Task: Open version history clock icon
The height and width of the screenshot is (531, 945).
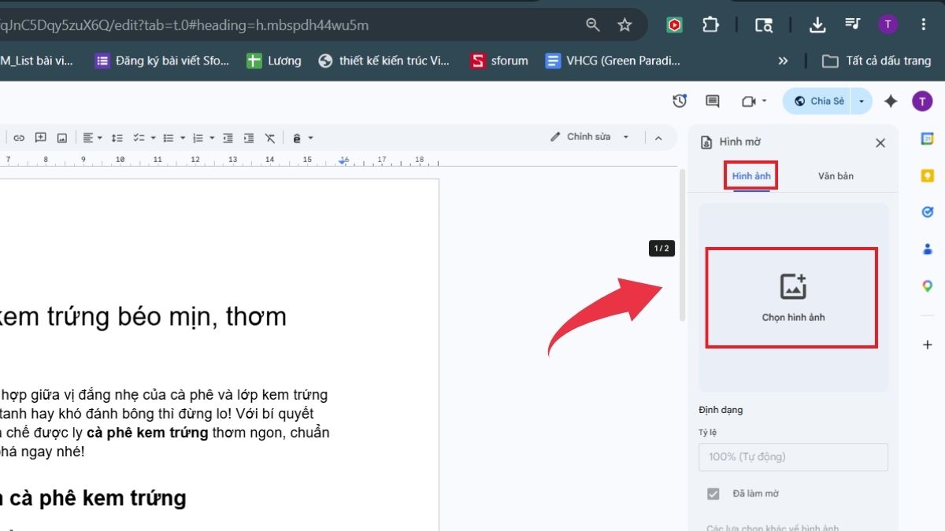Action: pos(679,101)
